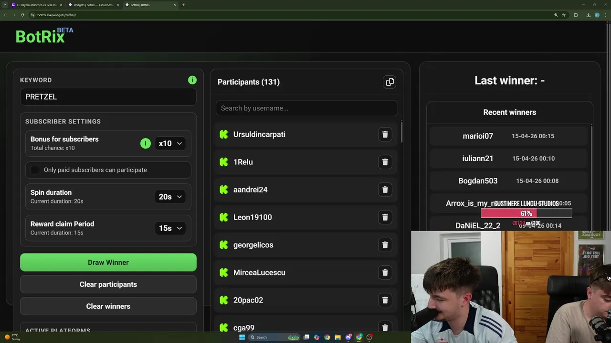This screenshot has height=343, width=611.
Task: Select recent winner DaNiEL_22_2
Action: [478, 225]
